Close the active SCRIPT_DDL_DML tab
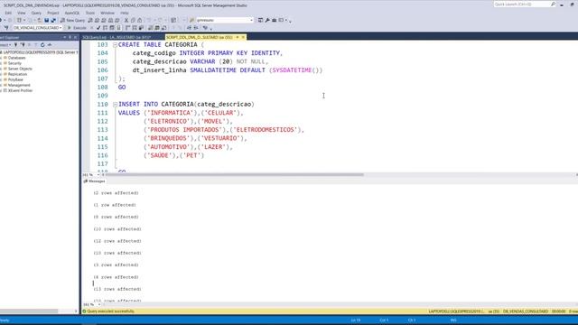The width and height of the screenshot is (578, 325). tap(243, 37)
